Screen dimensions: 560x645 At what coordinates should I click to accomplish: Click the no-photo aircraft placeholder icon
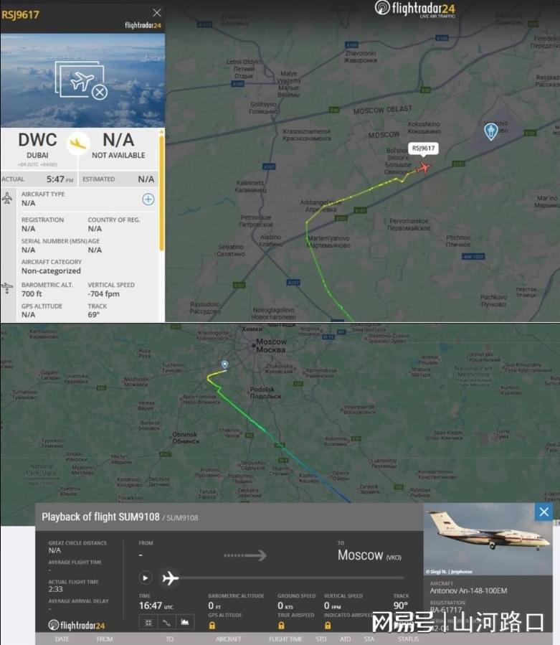pyautogui.click(x=82, y=80)
